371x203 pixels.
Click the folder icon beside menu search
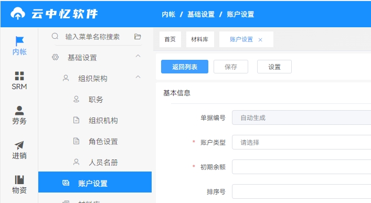[x=137, y=36]
